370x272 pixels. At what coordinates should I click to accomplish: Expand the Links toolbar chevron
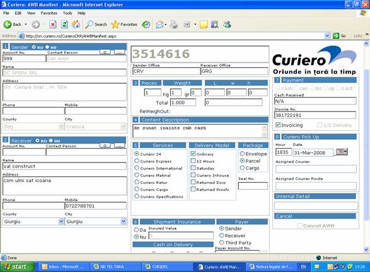click(x=367, y=35)
